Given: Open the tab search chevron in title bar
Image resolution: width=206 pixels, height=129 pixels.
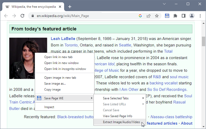Looking at the screenshot, I should [x=164, y=4].
